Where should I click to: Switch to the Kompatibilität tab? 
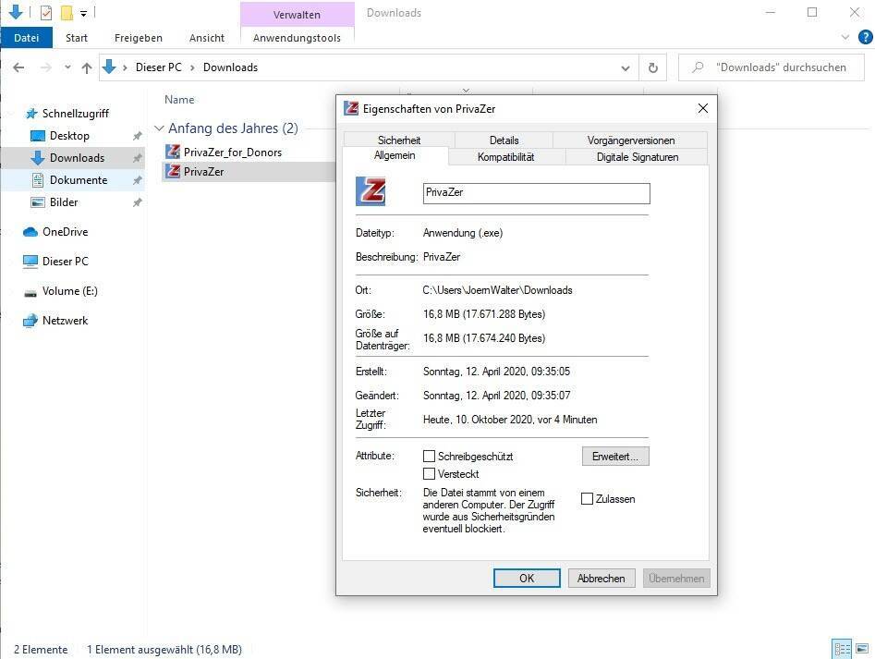[505, 157]
